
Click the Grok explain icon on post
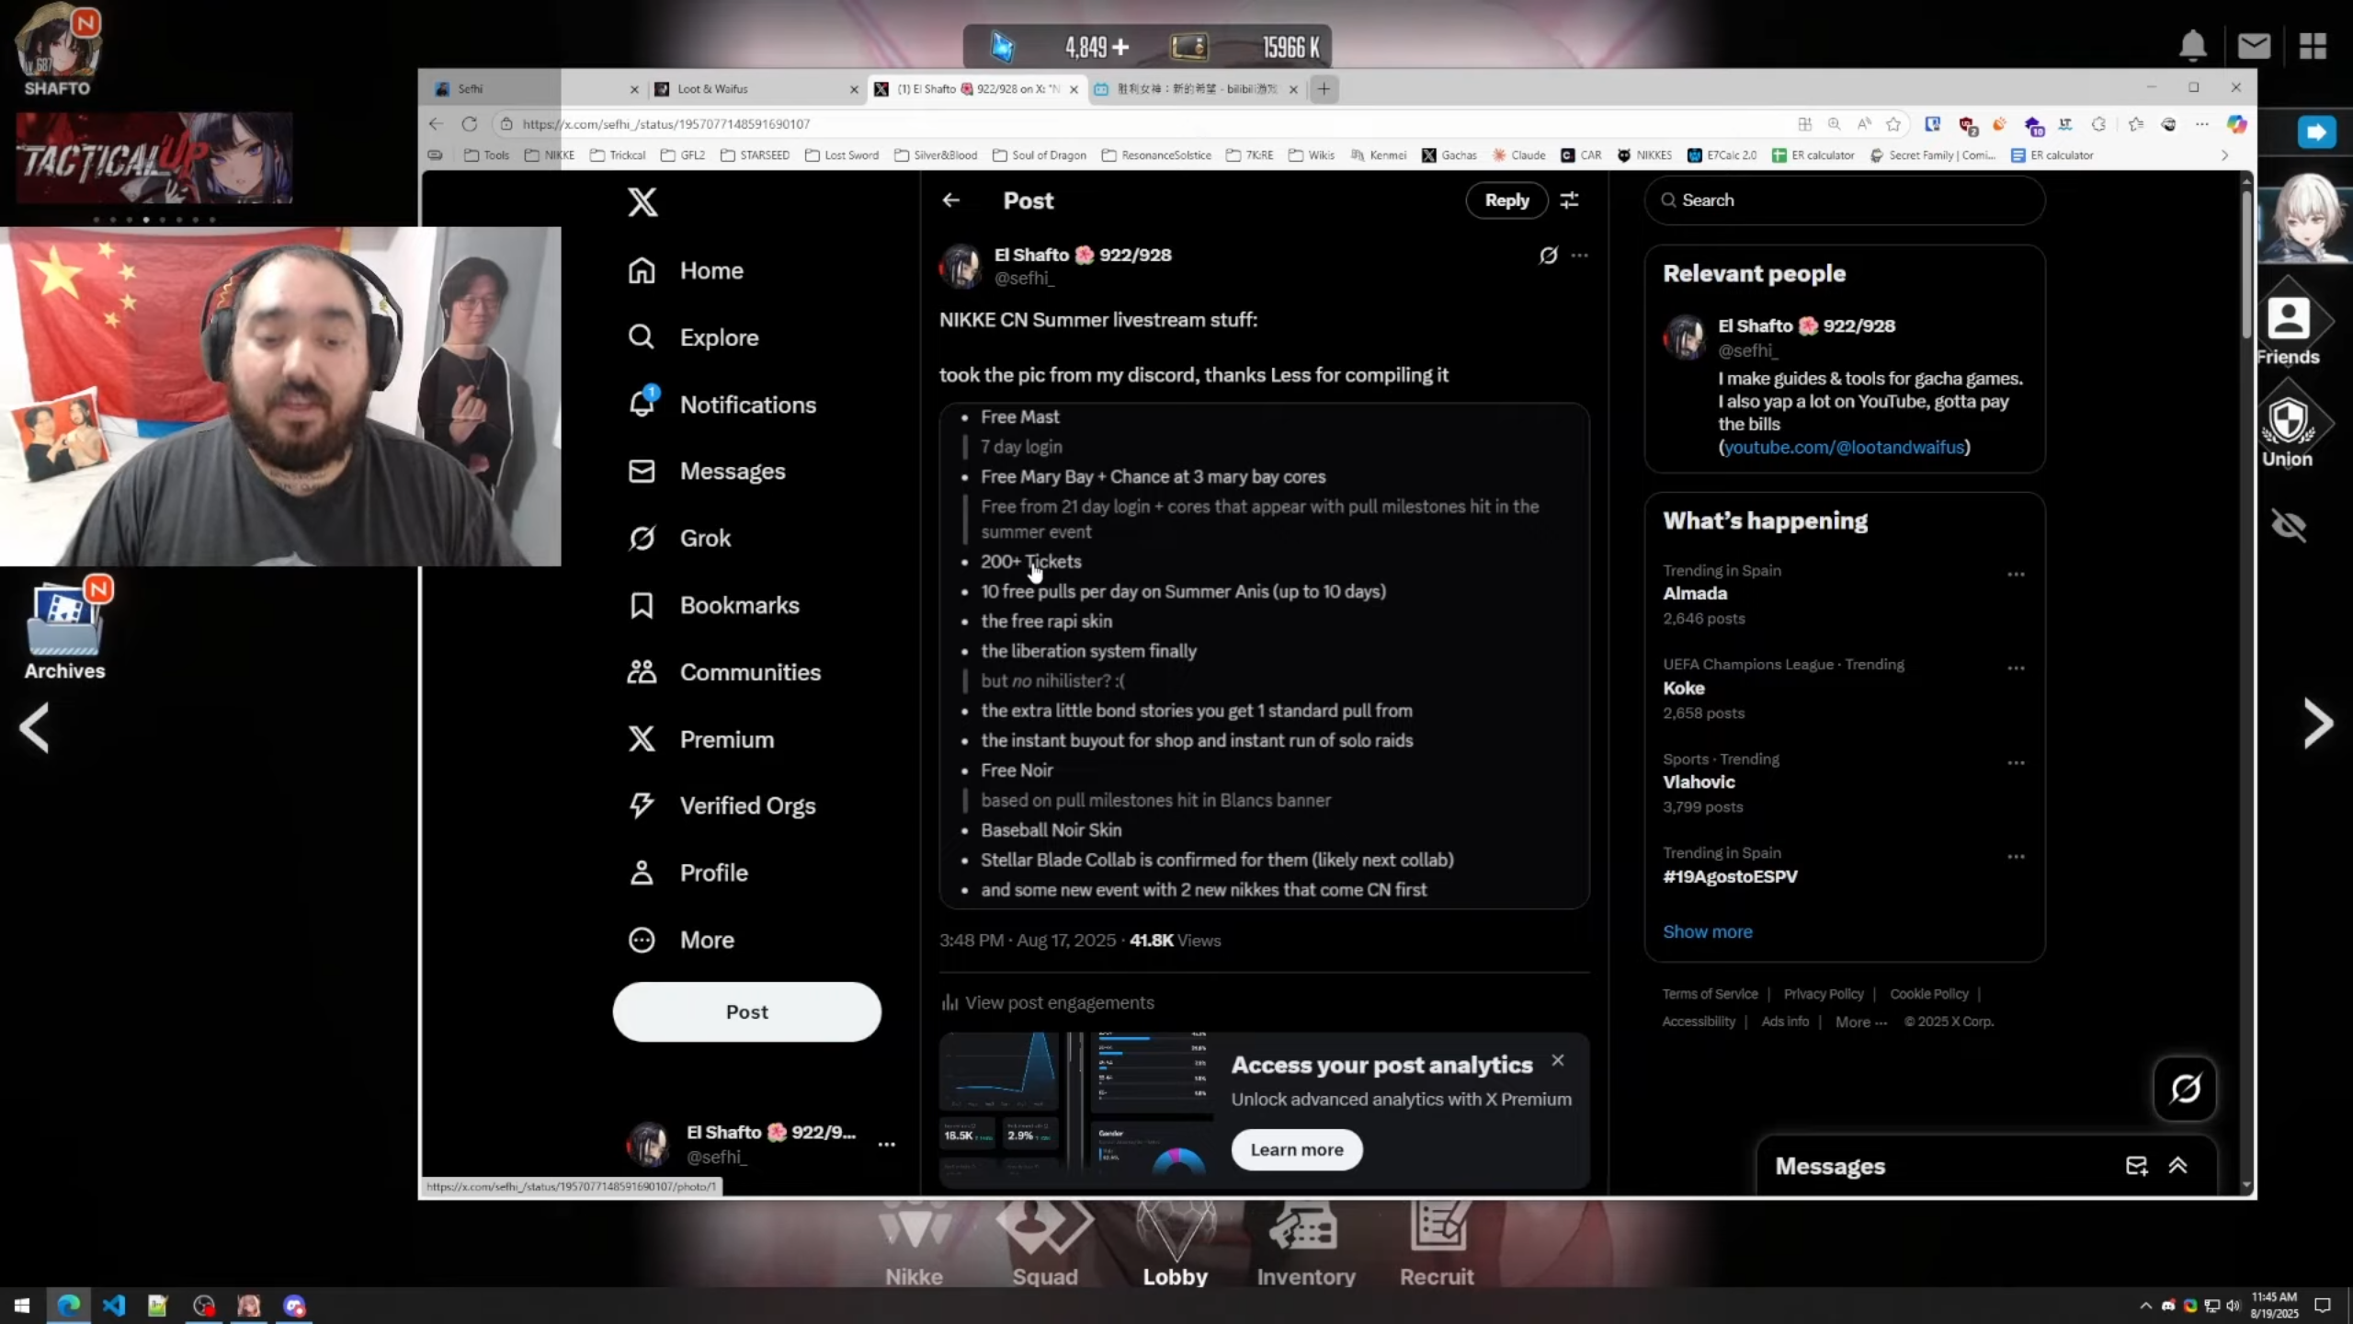coord(1548,256)
